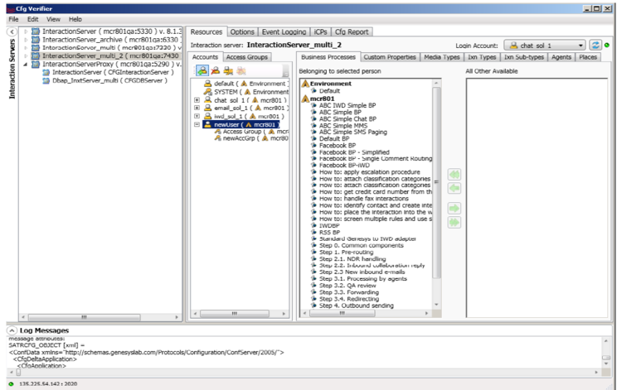
Task: Open the Media Types tab
Action: click(x=441, y=57)
